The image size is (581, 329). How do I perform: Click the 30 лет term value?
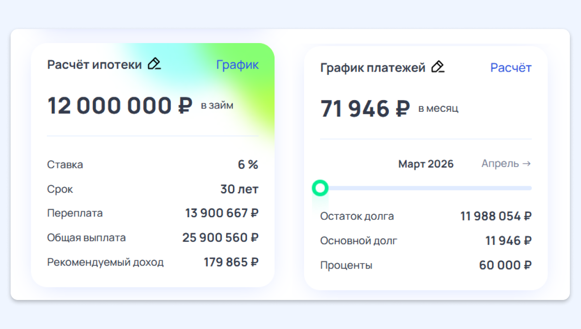click(x=239, y=189)
